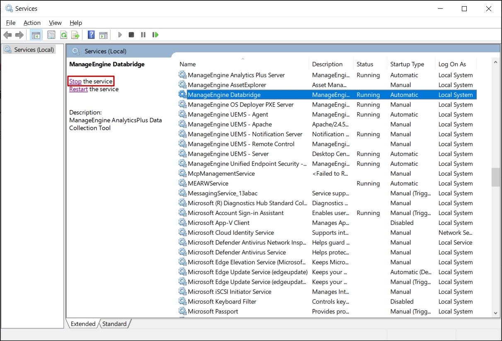The height and width of the screenshot is (341, 502).
Task: Open Properties from the toolbar icon
Action: tap(51, 35)
